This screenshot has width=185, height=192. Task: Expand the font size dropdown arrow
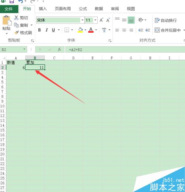tap(95, 20)
